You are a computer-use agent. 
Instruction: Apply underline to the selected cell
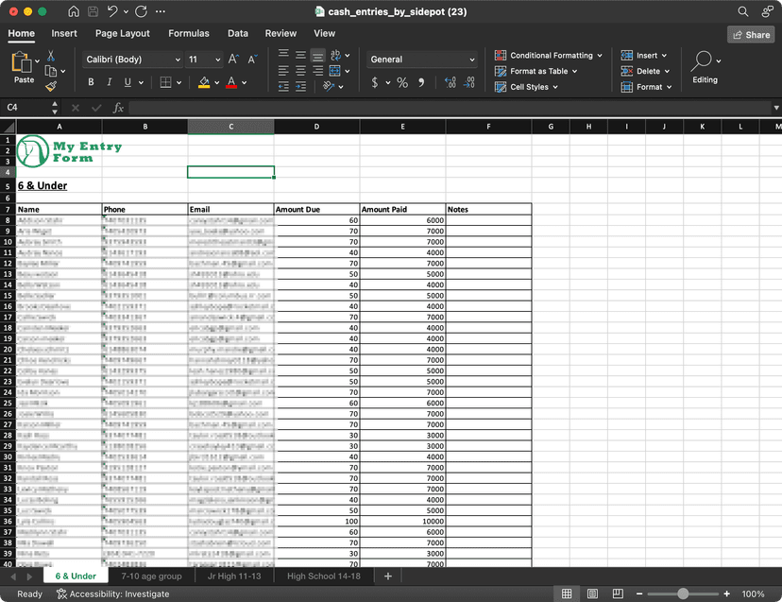(126, 81)
